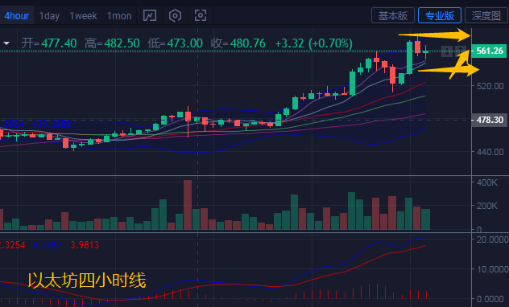Switch to 基本版 basic chart mode
This screenshot has height=307, width=509.
(393, 15)
